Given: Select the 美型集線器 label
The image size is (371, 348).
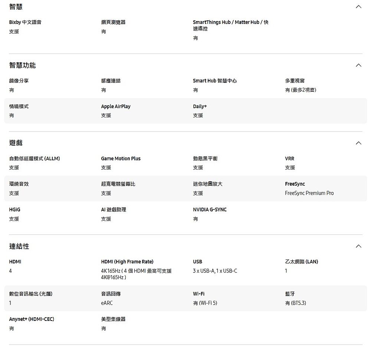Looking at the screenshot, I should [x=113, y=319].
